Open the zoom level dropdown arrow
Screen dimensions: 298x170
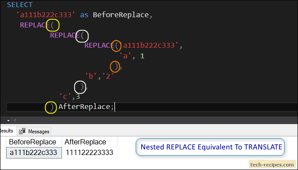(x=8, y=121)
